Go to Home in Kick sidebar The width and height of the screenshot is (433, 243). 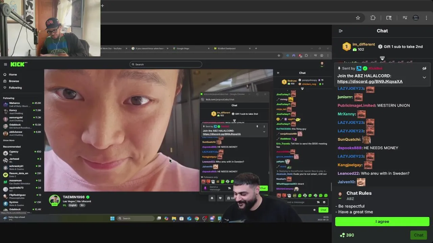tap(13, 75)
